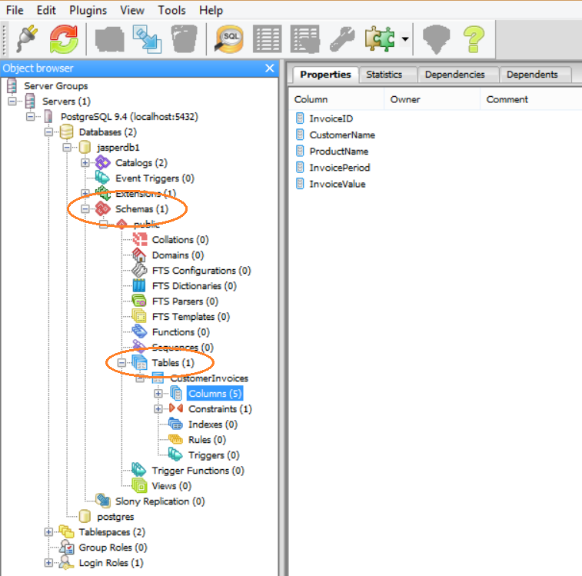The image size is (582, 576).
Task: Open the SQL query tool
Action: (229, 38)
